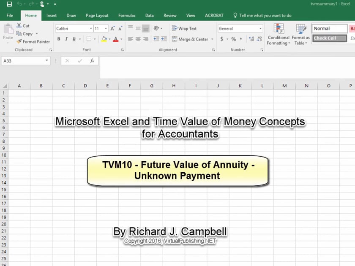The image size is (355, 266).
Task: Open the Alignment dialog launcher
Action: pyautogui.click(x=213, y=50)
